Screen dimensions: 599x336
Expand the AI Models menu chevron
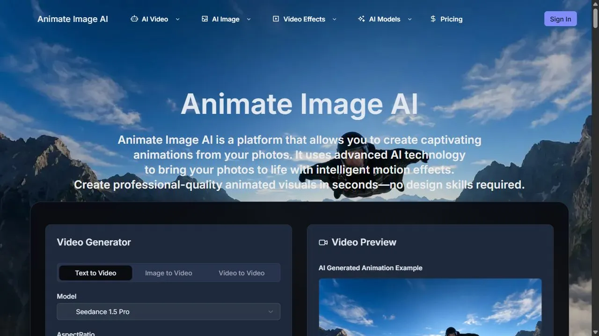[x=409, y=19]
